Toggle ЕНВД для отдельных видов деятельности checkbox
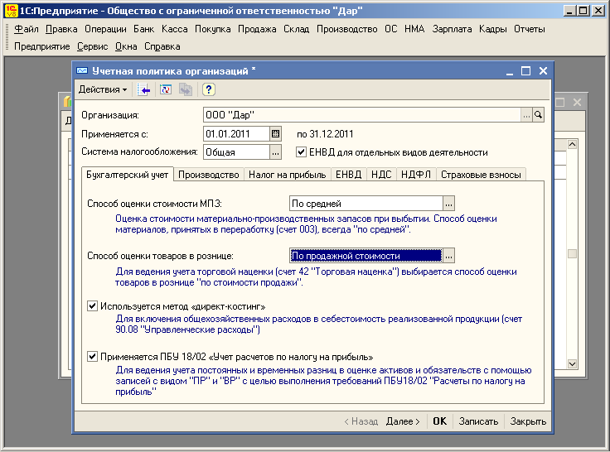Viewport: 610px width, 452px height. 301,152
